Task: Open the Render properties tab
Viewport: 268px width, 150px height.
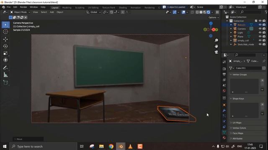Action: [224, 69]
